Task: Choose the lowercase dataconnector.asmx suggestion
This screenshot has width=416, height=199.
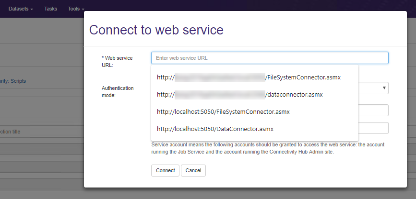Action: 239,95
